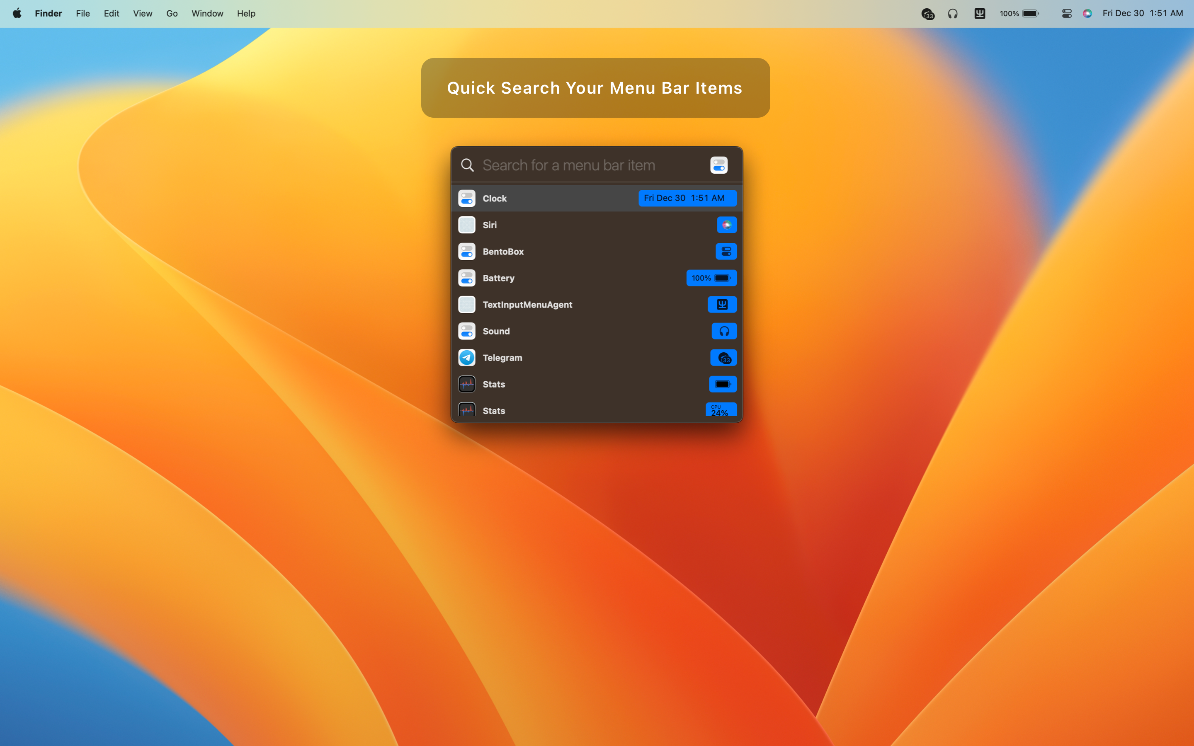Click the BentoBox control center badge
1194x746 pixels.
726,252
